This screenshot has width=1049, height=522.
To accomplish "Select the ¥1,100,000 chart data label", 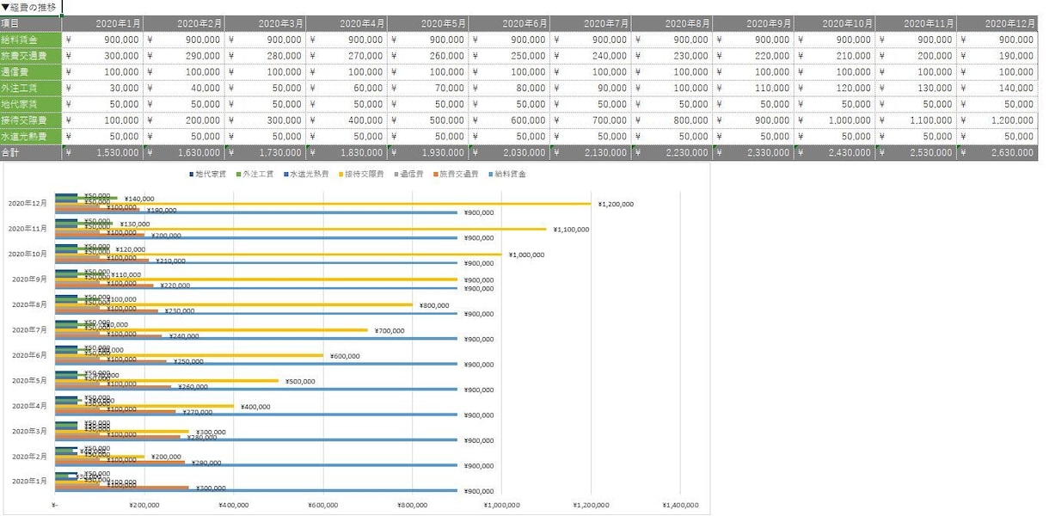I will point(570,230).
